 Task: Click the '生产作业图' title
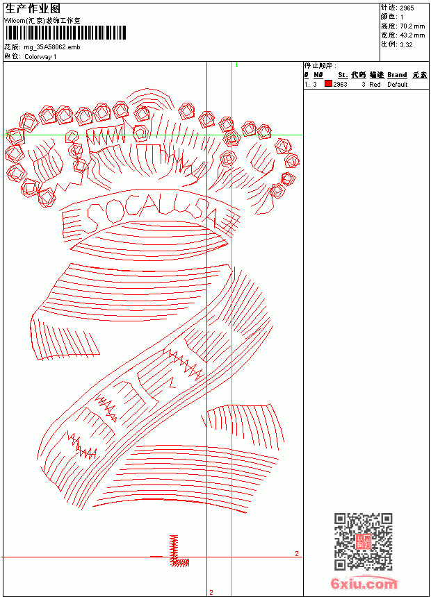[x=33, y=8]
